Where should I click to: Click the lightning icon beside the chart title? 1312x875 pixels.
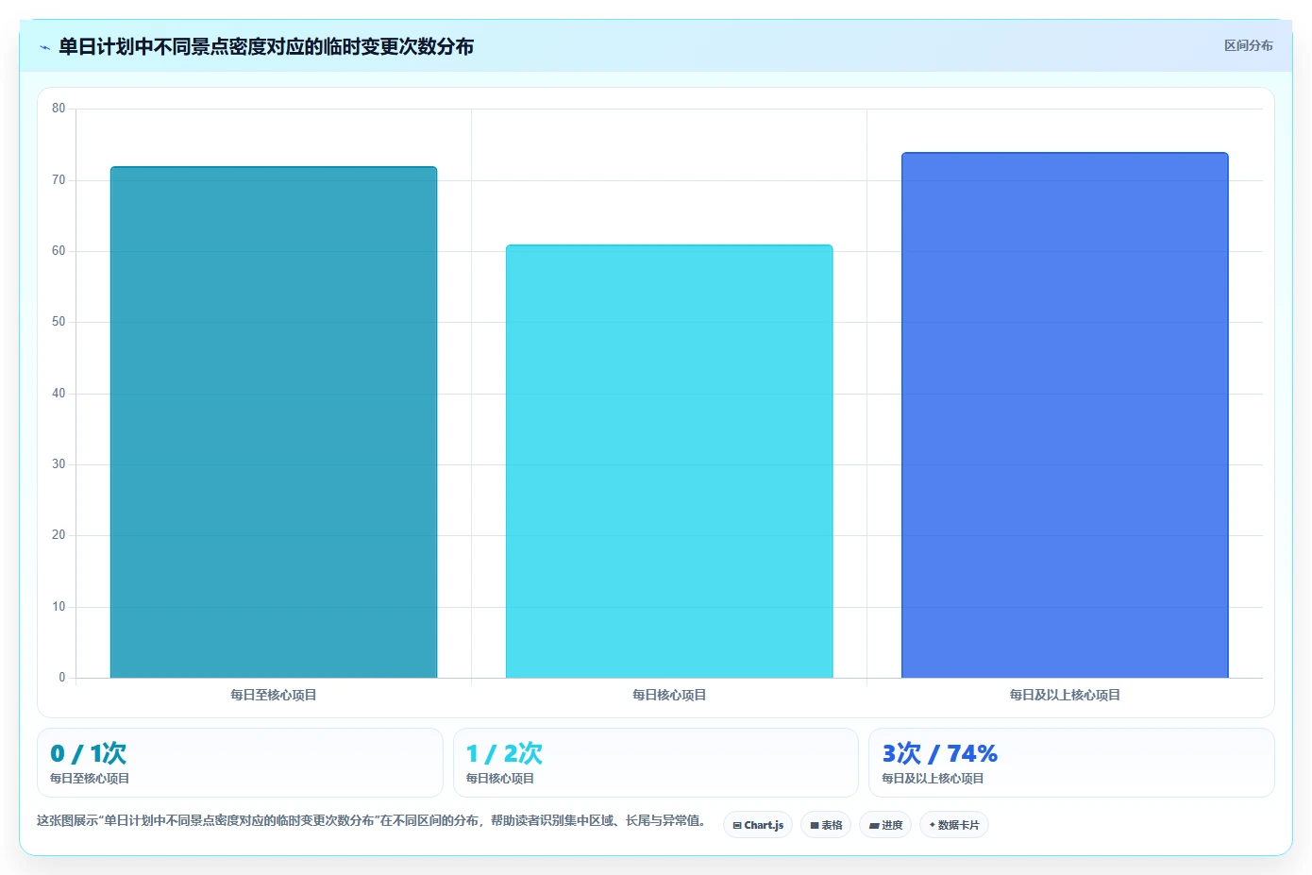click(x=44, y=47)
